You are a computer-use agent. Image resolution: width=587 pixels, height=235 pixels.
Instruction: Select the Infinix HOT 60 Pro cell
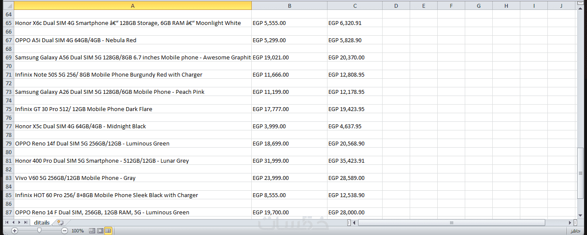(x=133, y=195)
